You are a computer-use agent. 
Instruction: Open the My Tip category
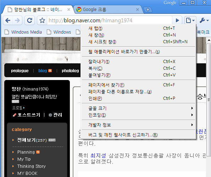pos(24,159)
